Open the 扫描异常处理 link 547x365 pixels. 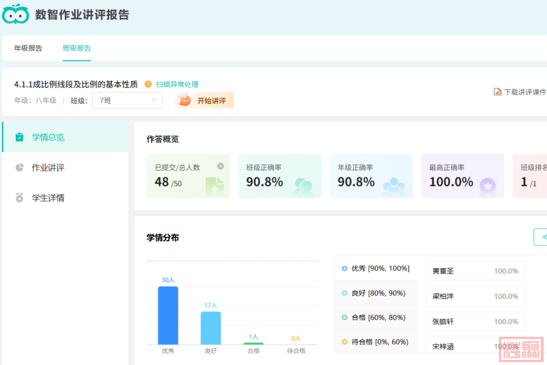coord(177,84)
